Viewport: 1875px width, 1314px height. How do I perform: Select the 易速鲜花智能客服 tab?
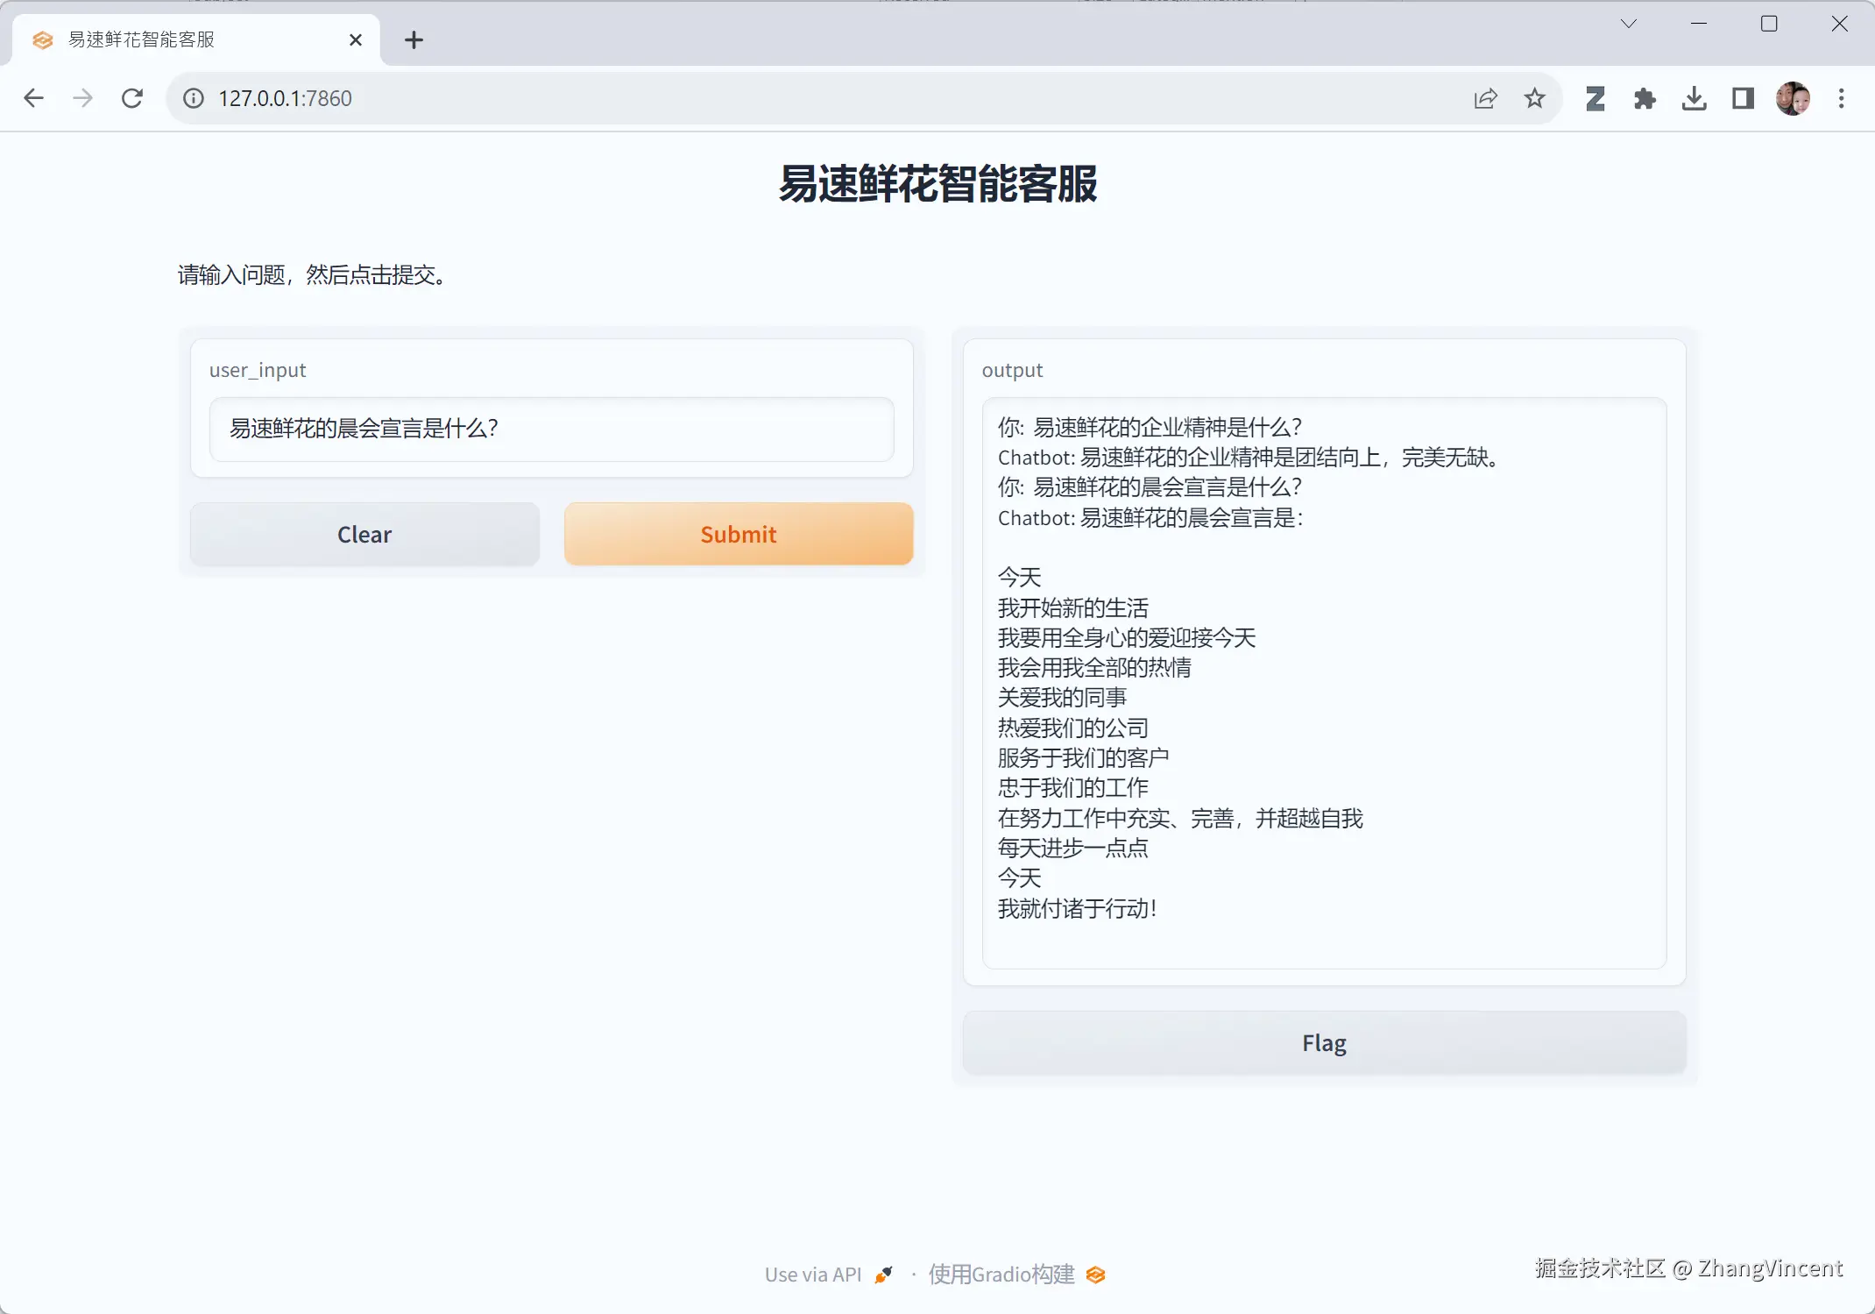[x=175, y=39]
